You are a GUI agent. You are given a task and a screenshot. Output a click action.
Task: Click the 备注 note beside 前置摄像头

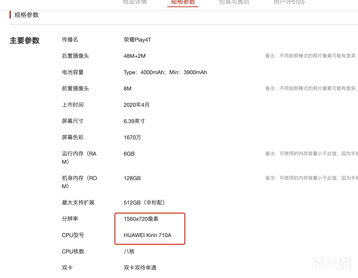point(311,88)
